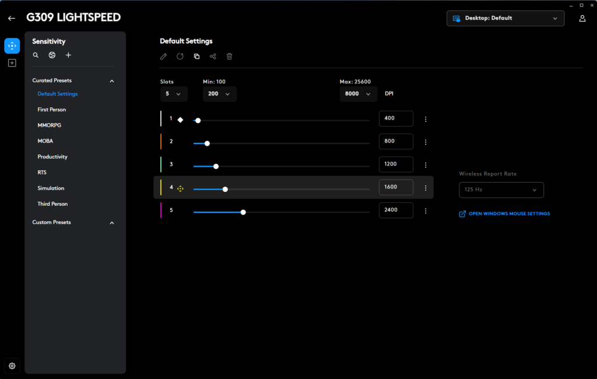Click slot 4 DPI slider handle
The width and height of the screenshot is (597, 379).
click(225, 189)
